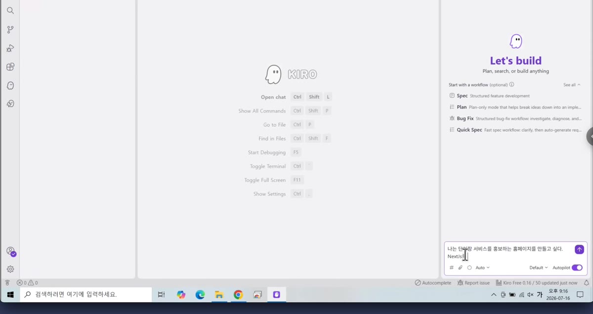Click the send arrow button in chat
Viewport: 593px width, 314px height.
tap(579, 249)
